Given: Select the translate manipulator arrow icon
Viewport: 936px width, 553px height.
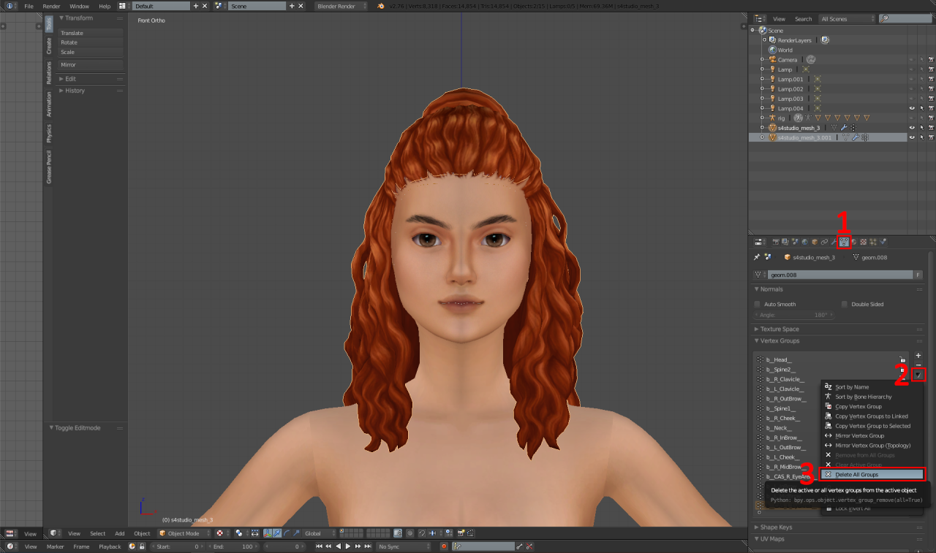Looking at the screenshot, I should point(276,533).
